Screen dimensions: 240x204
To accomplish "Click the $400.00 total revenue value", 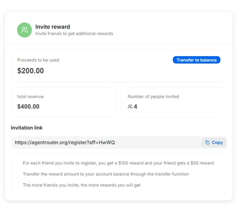I will click(28, 106).
